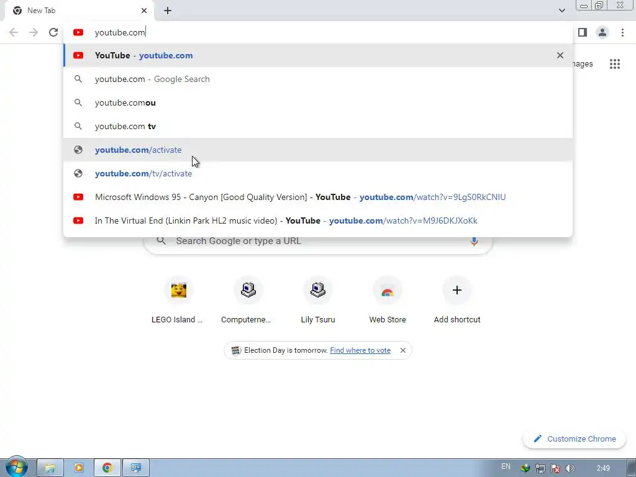Open the Web Store shortcut
The width and height of the screenshot is (636, 477).
pyautogui.click(x=388, y=300)
